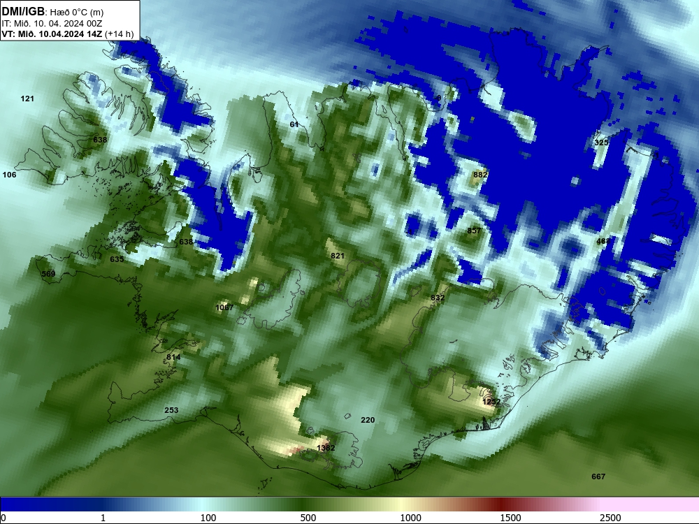
Task: Click the 1500 tick on the legend
Action: (510, 518)
